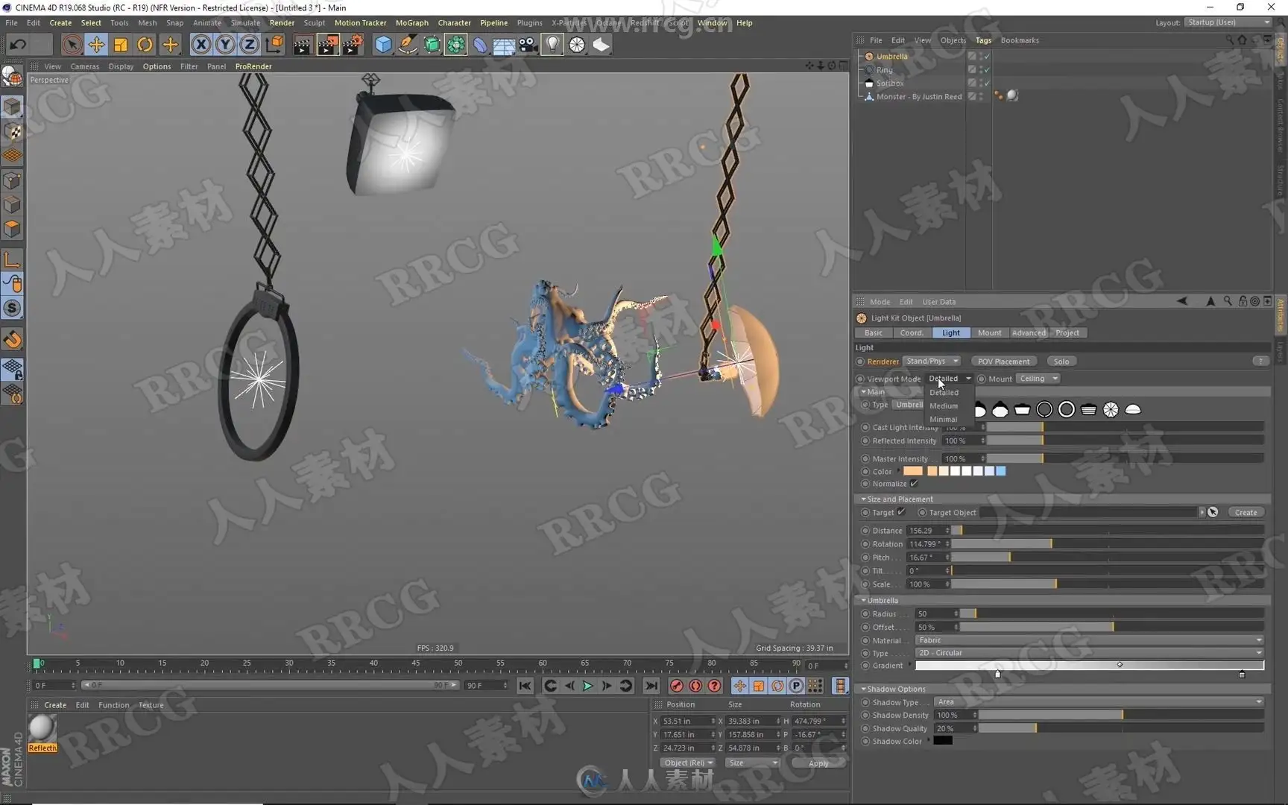Toggle Softbox object enable checkmark
The image size is (1288, 805).
click(987, 83)
